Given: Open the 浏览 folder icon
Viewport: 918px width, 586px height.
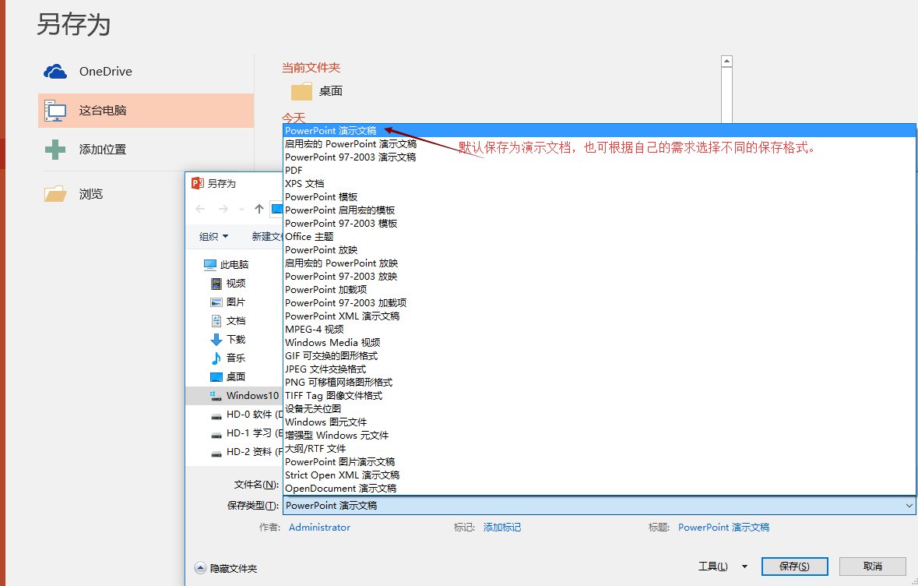Looking at the screenshot, I should tap(55, 194).
